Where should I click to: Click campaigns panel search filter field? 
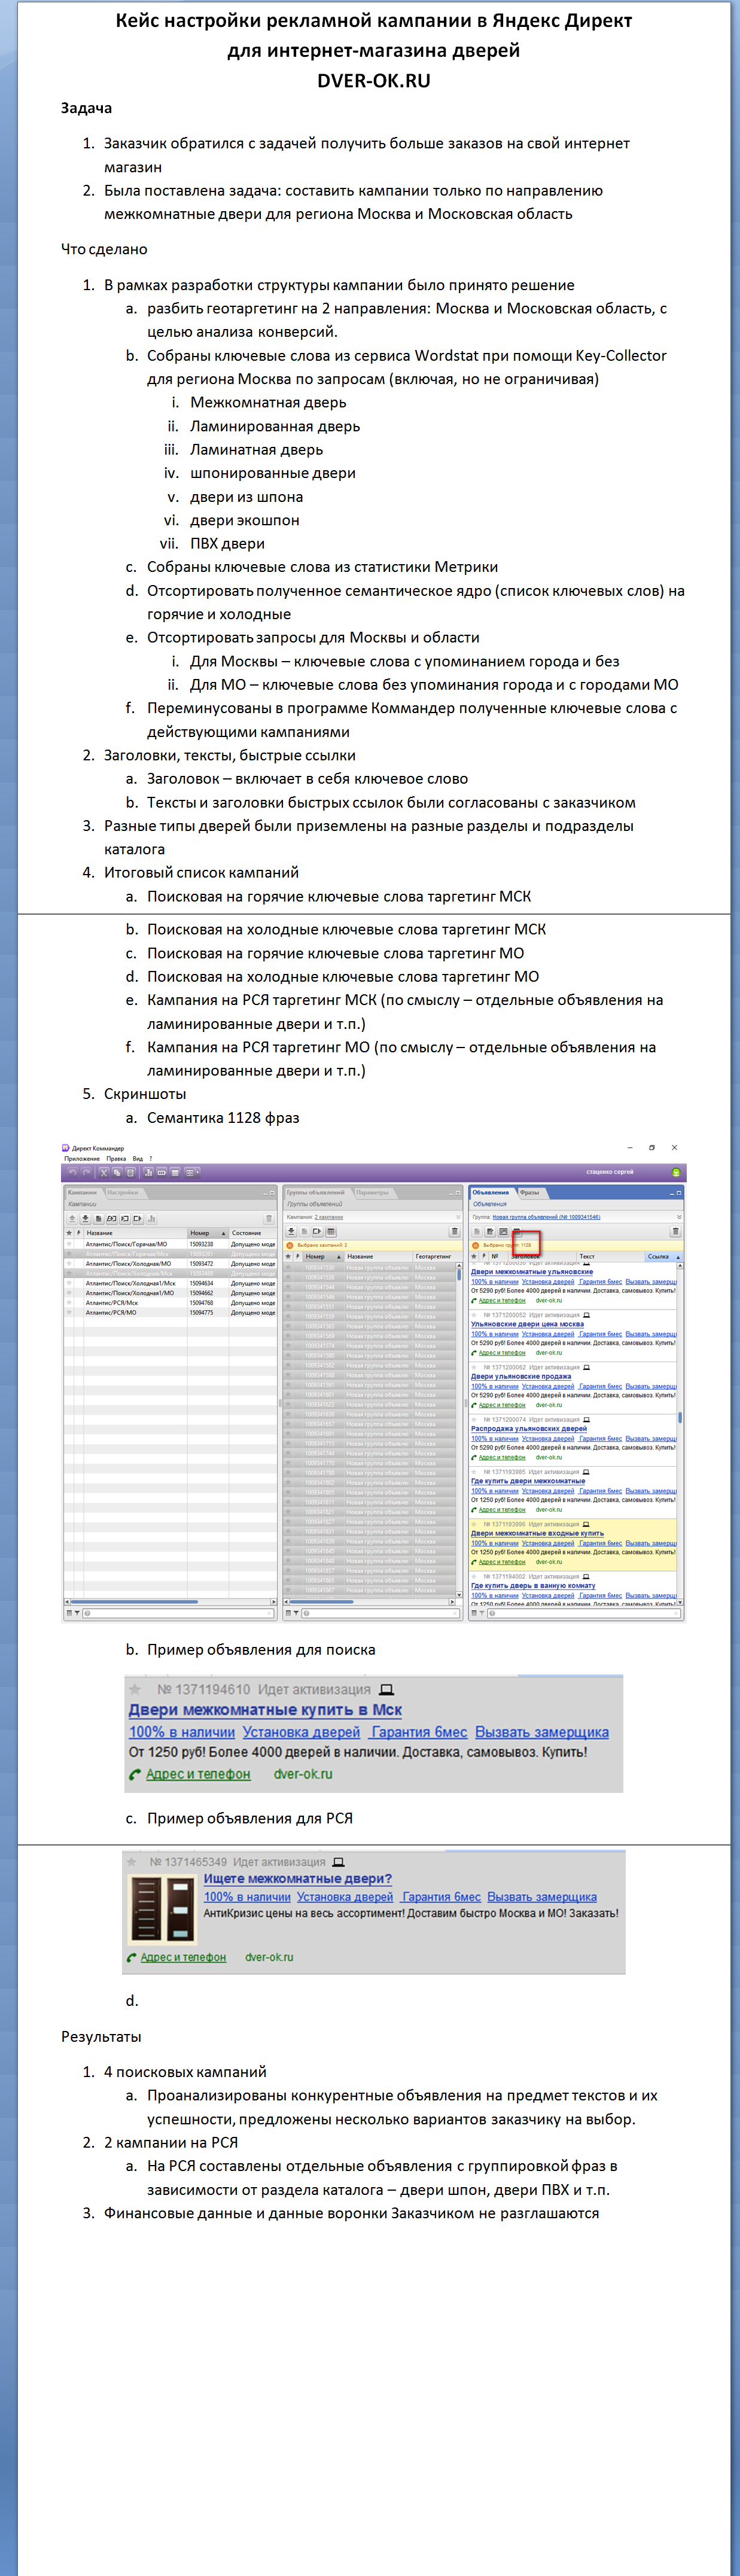point(177,1613)
